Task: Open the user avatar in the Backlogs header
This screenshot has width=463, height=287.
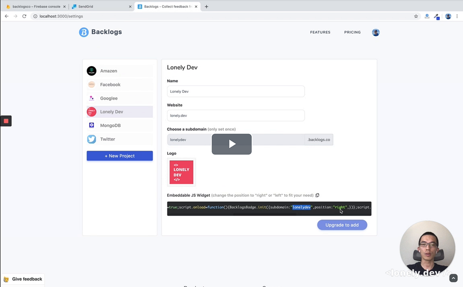Action: [375, 32]
